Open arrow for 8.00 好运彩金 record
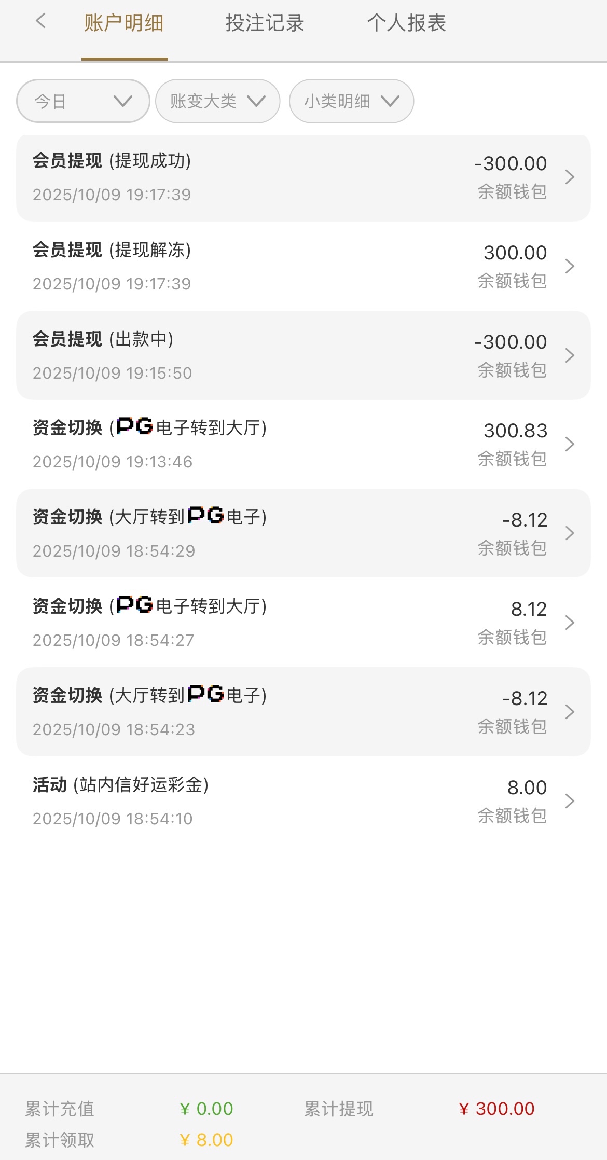Screen dimensions: 607x1160 tap(570, 801)
